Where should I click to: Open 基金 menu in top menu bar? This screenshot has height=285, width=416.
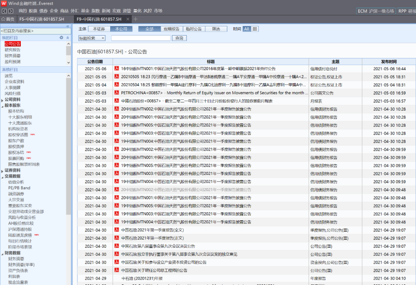click(x=85, y=11)
